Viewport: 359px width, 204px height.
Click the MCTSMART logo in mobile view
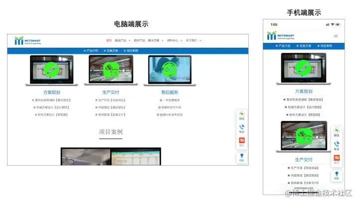click(x=280, y=36)
